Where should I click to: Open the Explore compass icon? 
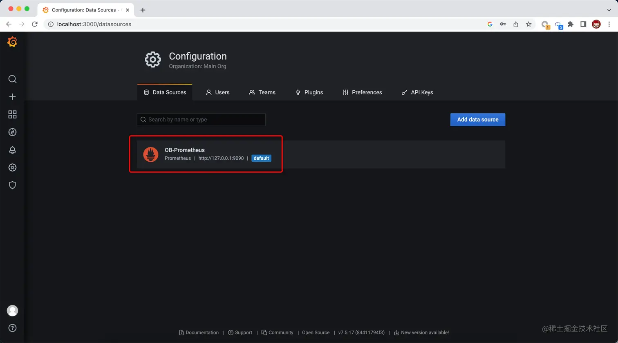tap(12, 132)
